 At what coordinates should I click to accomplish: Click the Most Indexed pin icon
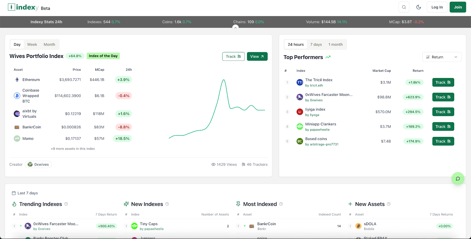click(x=238, y=204)
